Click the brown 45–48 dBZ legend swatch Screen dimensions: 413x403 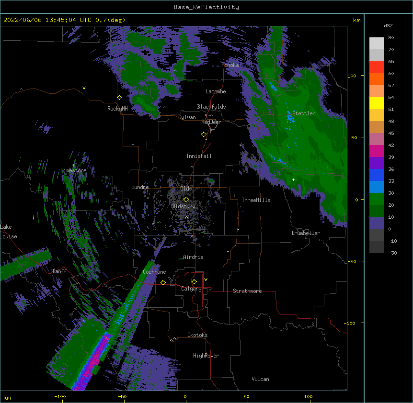(x=377, y=127)
